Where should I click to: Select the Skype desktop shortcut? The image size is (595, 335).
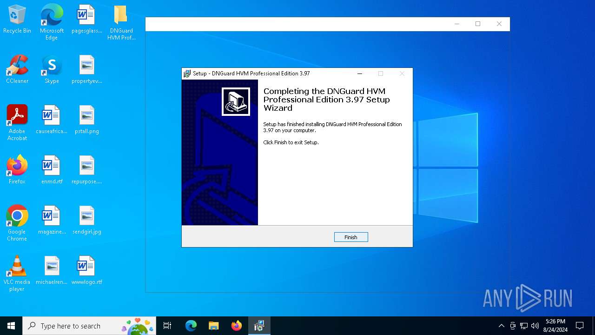(52, 70)
